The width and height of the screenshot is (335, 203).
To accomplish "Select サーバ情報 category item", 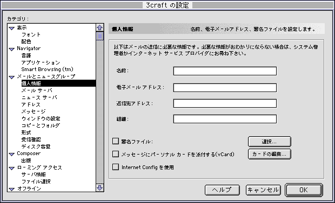I will 33,174.
